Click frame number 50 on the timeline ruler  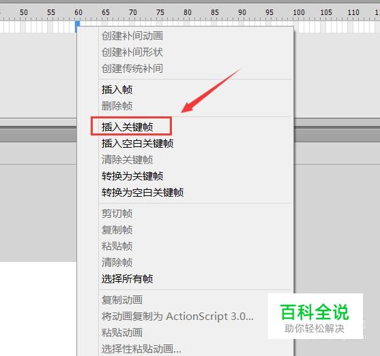(x=24, y=12)
